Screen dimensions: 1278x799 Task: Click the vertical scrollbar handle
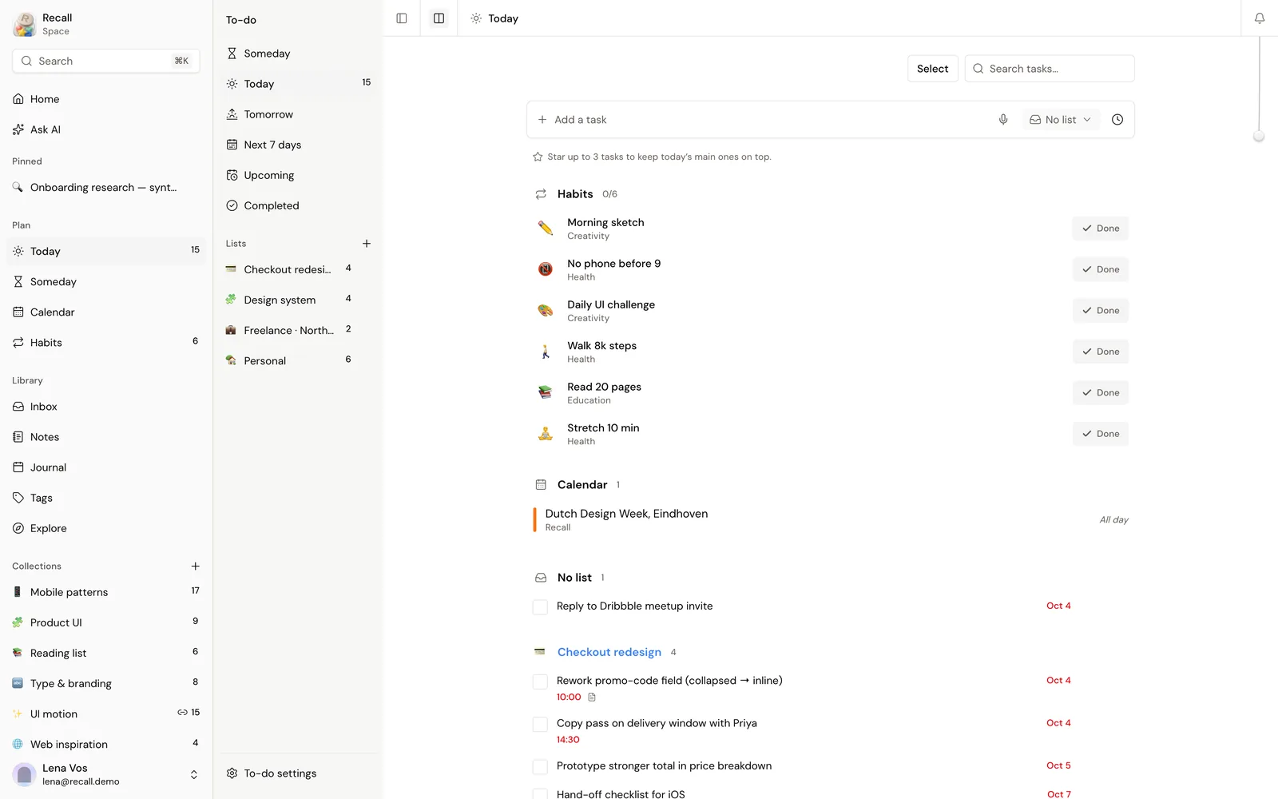click(1259, 136)
